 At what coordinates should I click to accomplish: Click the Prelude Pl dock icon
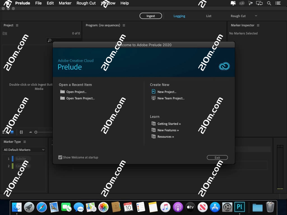tap(240, 207)
